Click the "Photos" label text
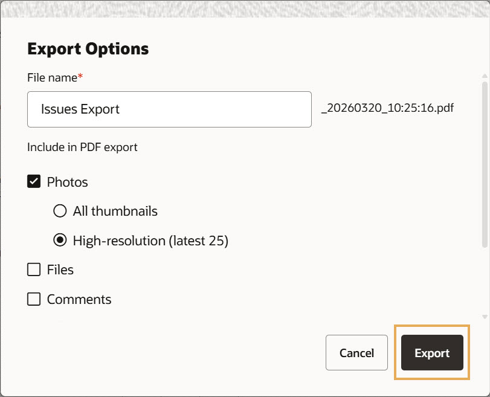490x397 pixels. (x=68, y=182)
